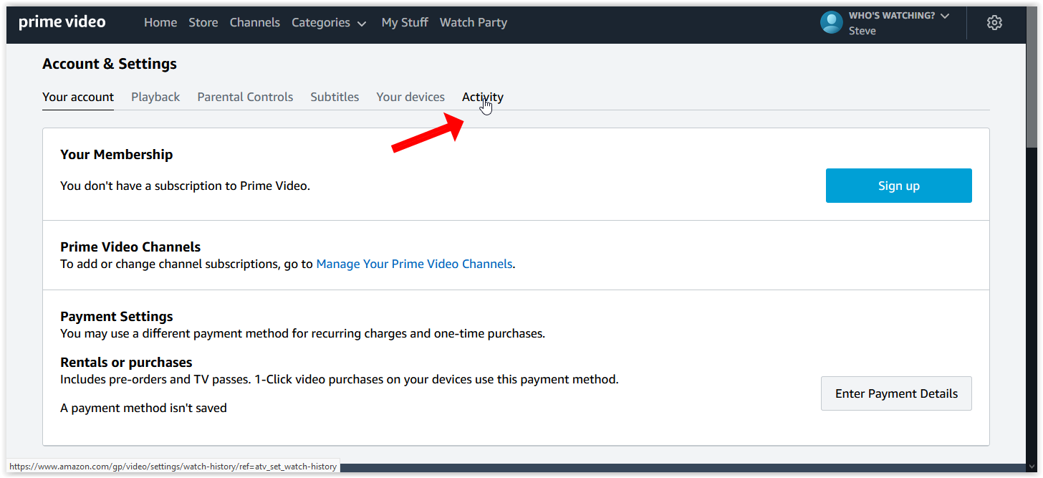Click the Rentals or purchases heading
Viewport: 1043px width, 478px height.
pyautogui.click(x=126, y=362)
